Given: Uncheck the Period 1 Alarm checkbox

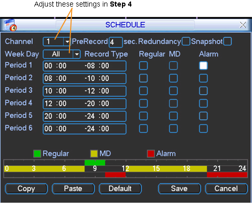Looking at the screenshot, I should tap(203, 65).
